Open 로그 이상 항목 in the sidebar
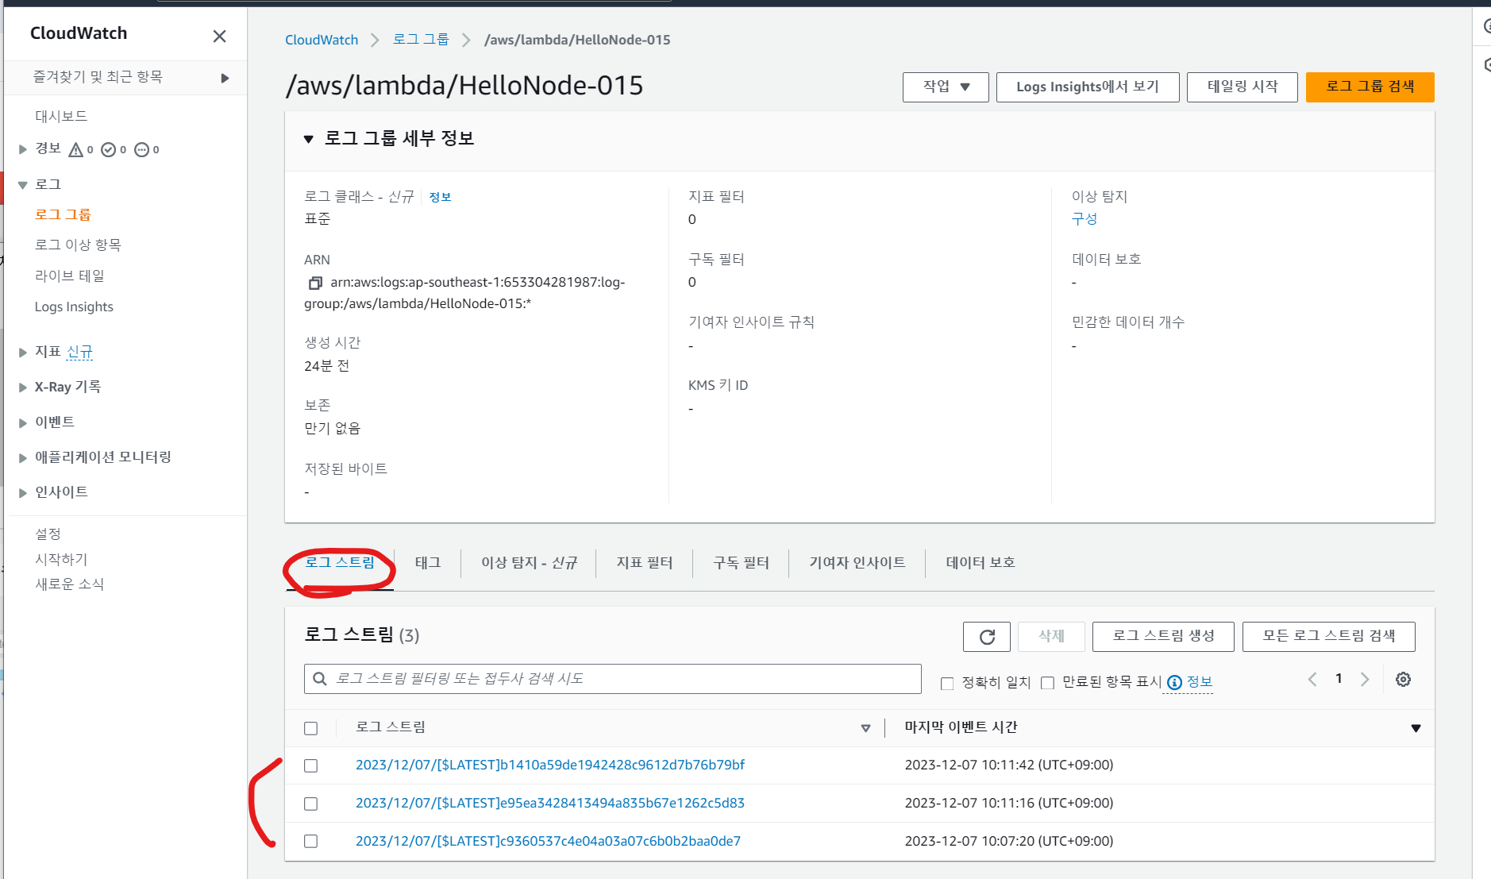This screenshot has height=879, width=1491. point(78,245)
